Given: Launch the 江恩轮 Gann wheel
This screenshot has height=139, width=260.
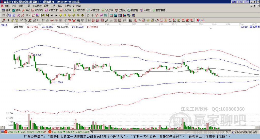Looking at the screenshot, I should click(120, 10).
